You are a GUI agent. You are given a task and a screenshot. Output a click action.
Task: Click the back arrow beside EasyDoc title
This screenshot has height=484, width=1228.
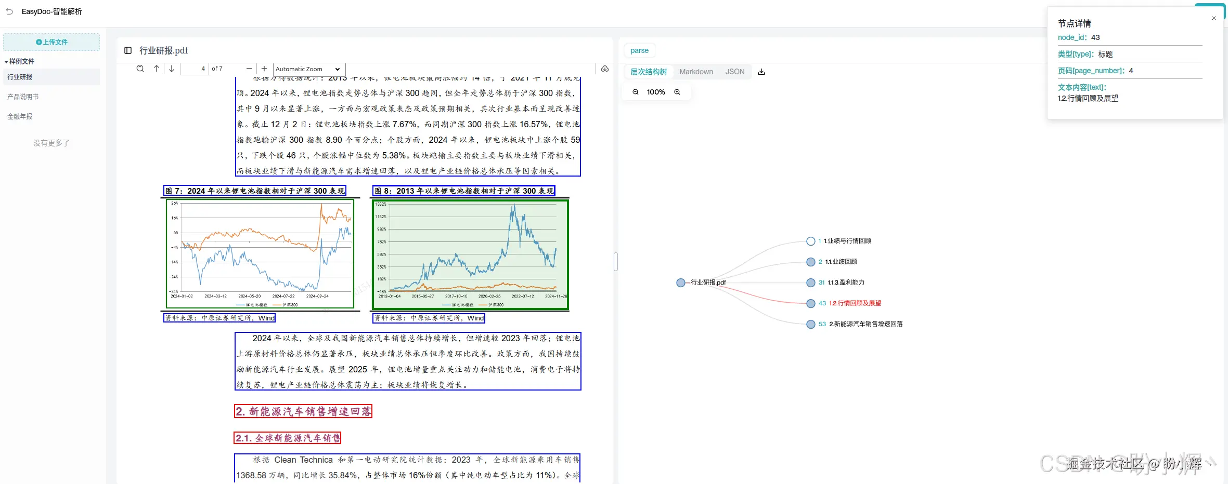point(9,11)
